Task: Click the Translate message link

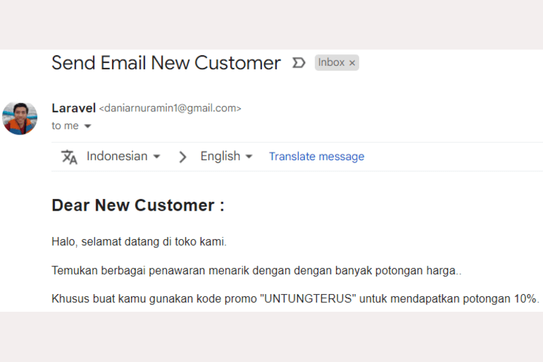Action: click(x=316, y=156)
